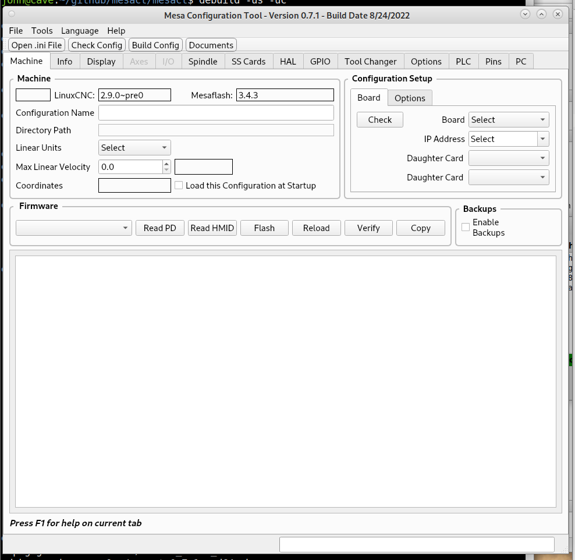Switch to the PC tab

click(x=521, y=61)
